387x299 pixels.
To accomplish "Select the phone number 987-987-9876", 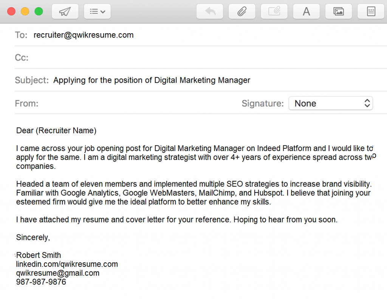I will (40, 282).
